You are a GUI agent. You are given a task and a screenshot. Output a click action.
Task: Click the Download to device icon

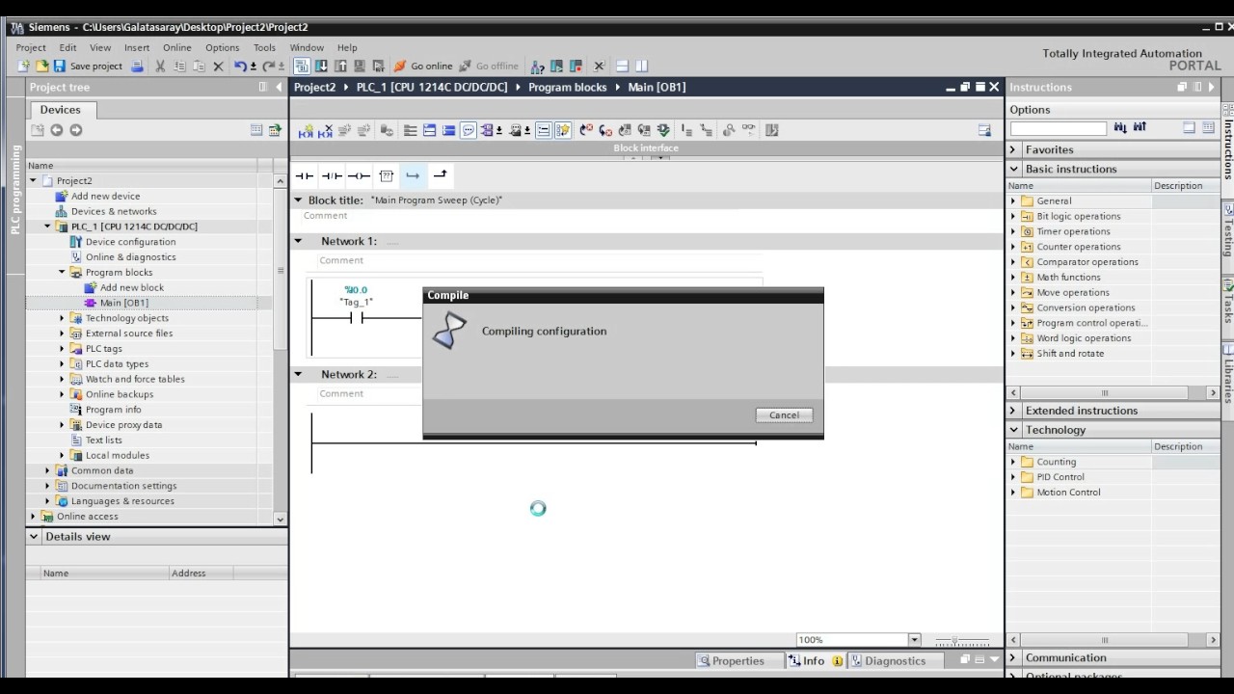(321, 66)
